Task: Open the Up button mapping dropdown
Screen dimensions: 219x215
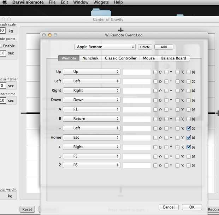Action: coord(91,71)
